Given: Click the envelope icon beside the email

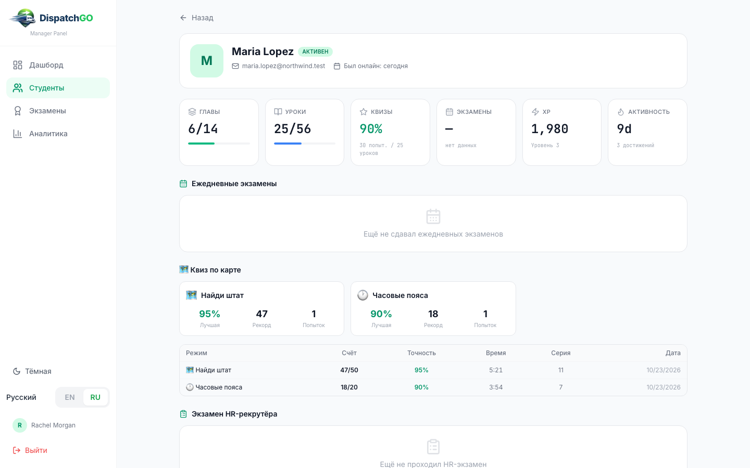Looking at the screenshot, I should [x=235, y=66].
